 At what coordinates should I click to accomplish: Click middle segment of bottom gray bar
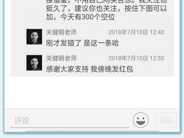[x=92, y=131]
